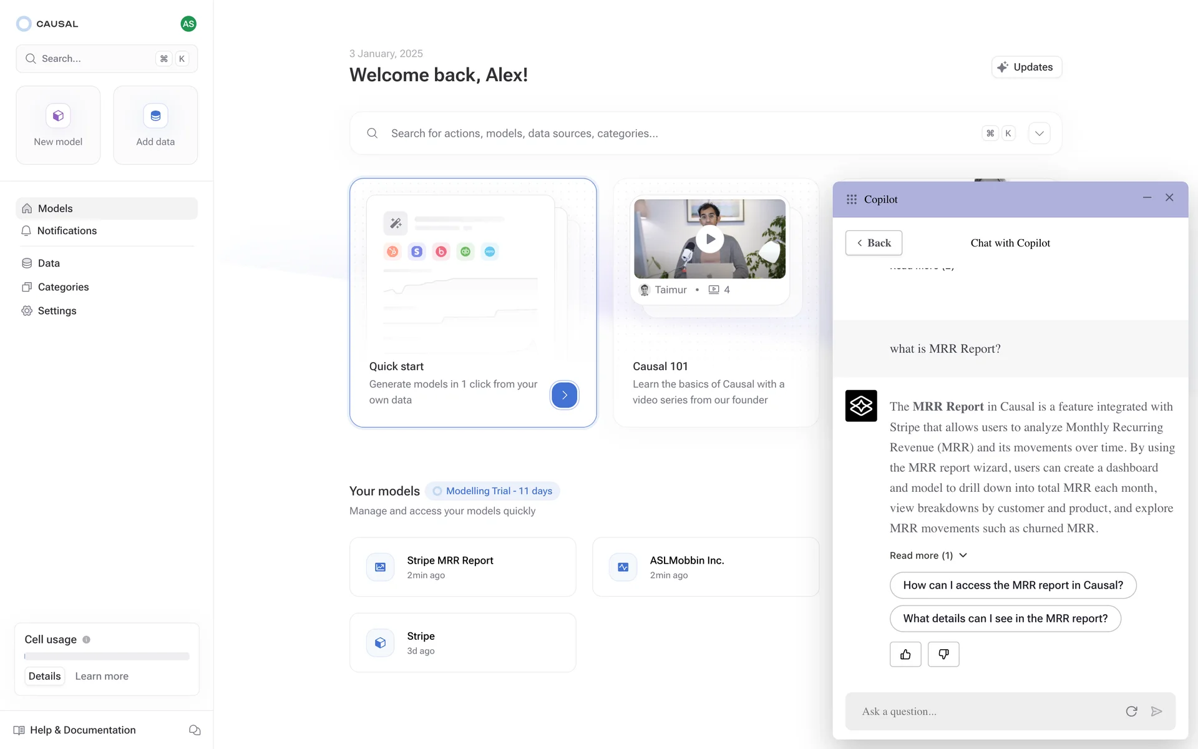Click the refresh icon in Copilot input

(1131, 712)
